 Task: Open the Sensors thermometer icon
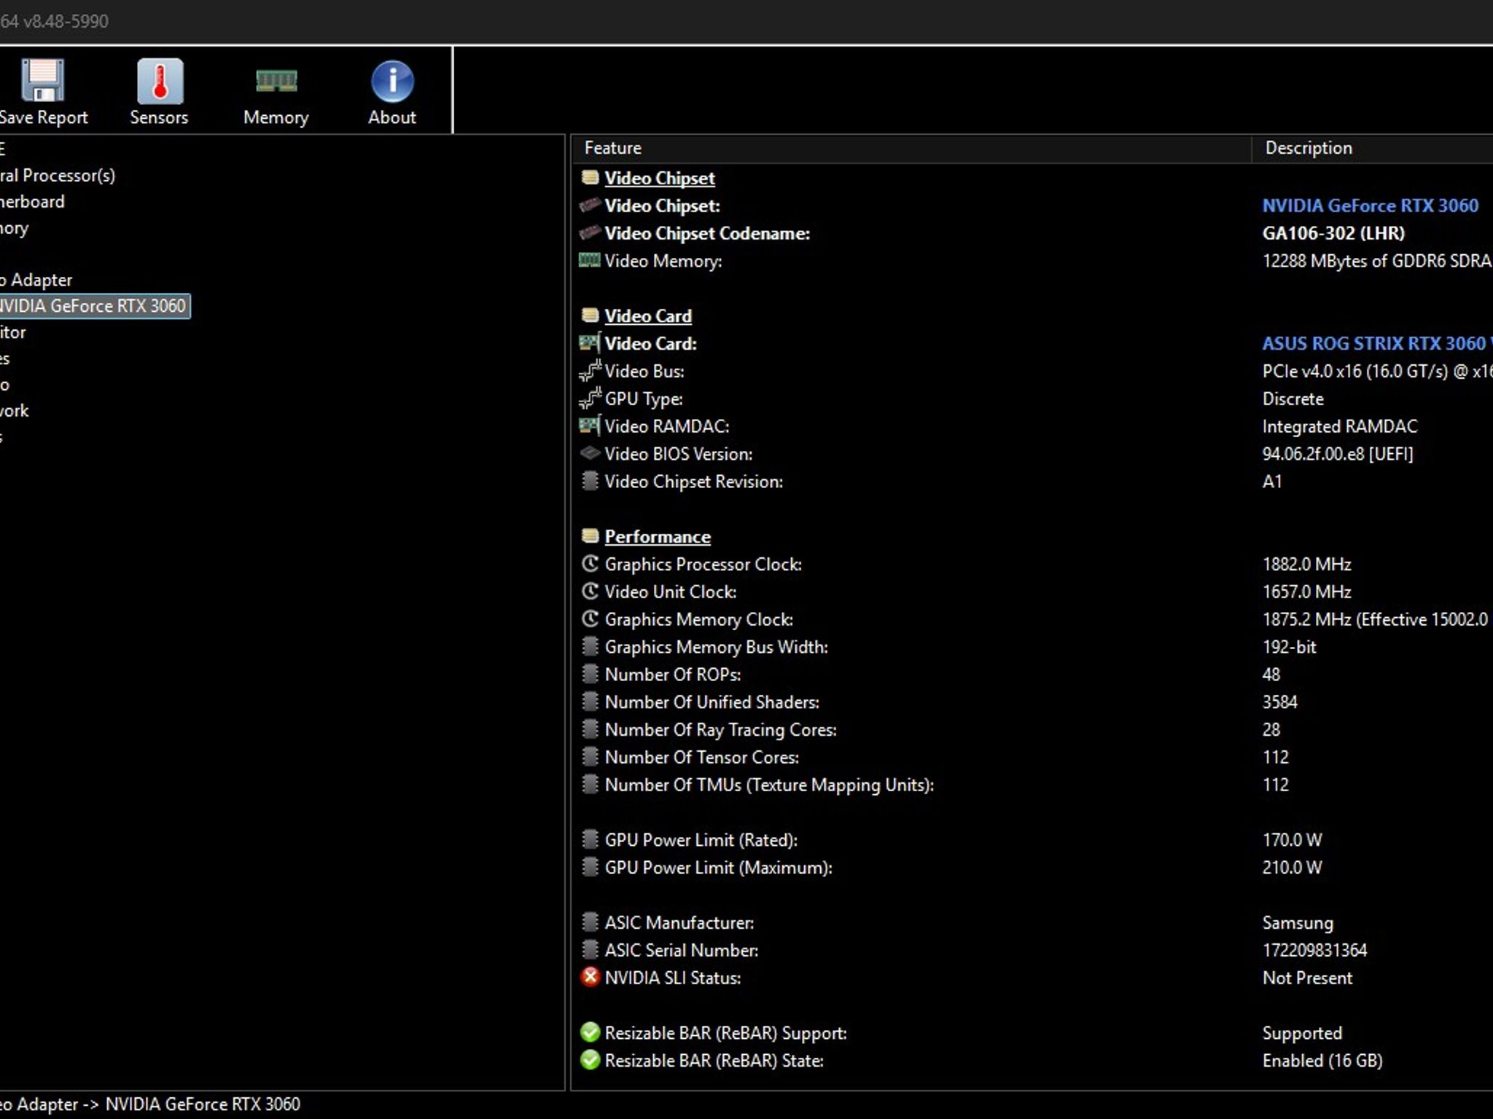click(160, 80)
